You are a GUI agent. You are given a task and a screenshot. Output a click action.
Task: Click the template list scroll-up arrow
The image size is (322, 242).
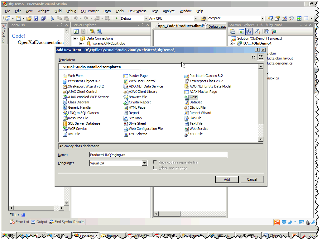(261, 67)
